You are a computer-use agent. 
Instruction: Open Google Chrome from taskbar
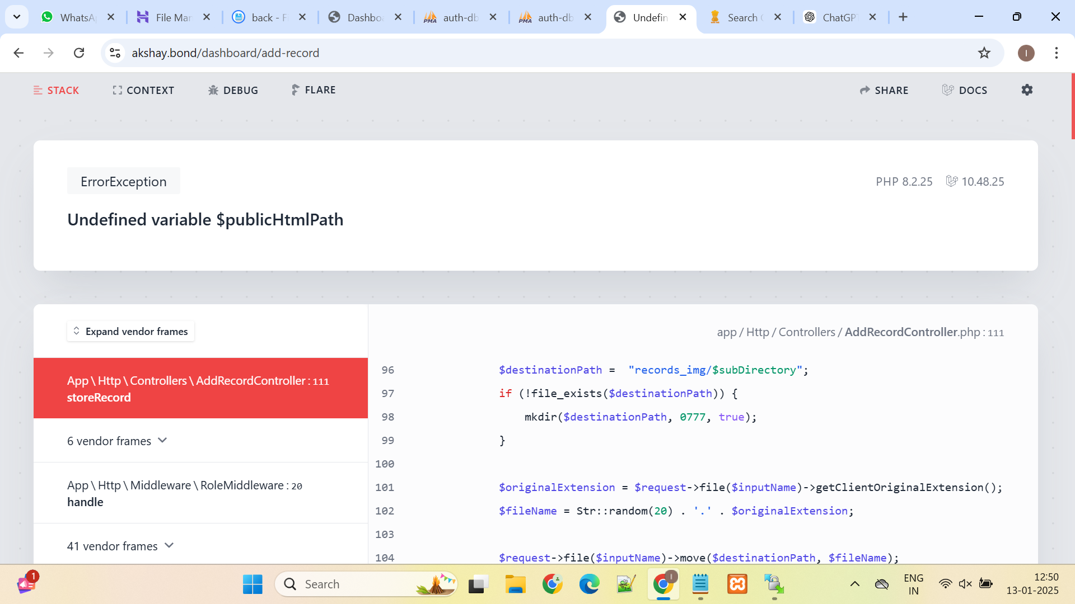coord(553,584)
